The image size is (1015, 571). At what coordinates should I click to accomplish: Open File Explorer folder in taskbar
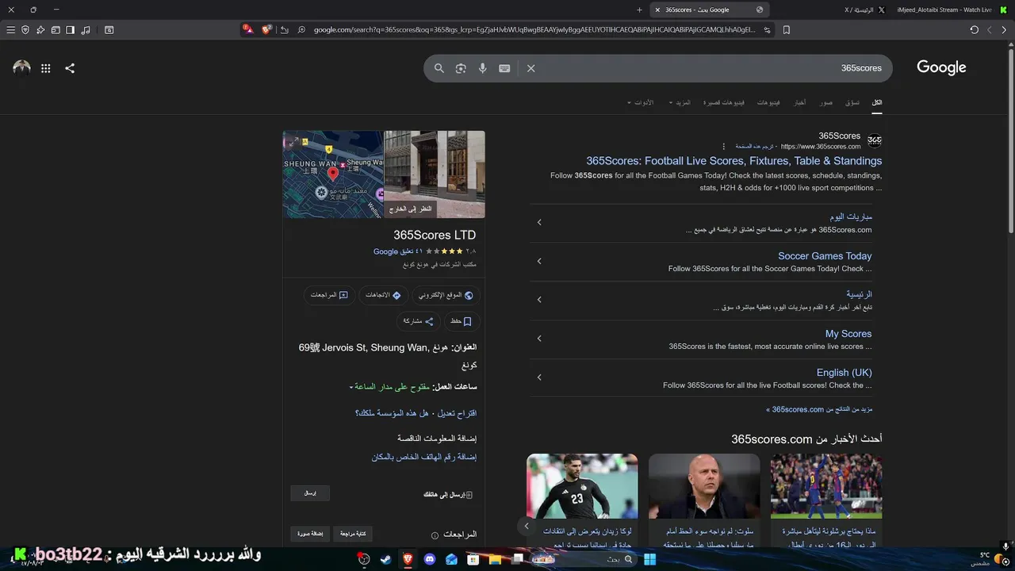(496, 559)
